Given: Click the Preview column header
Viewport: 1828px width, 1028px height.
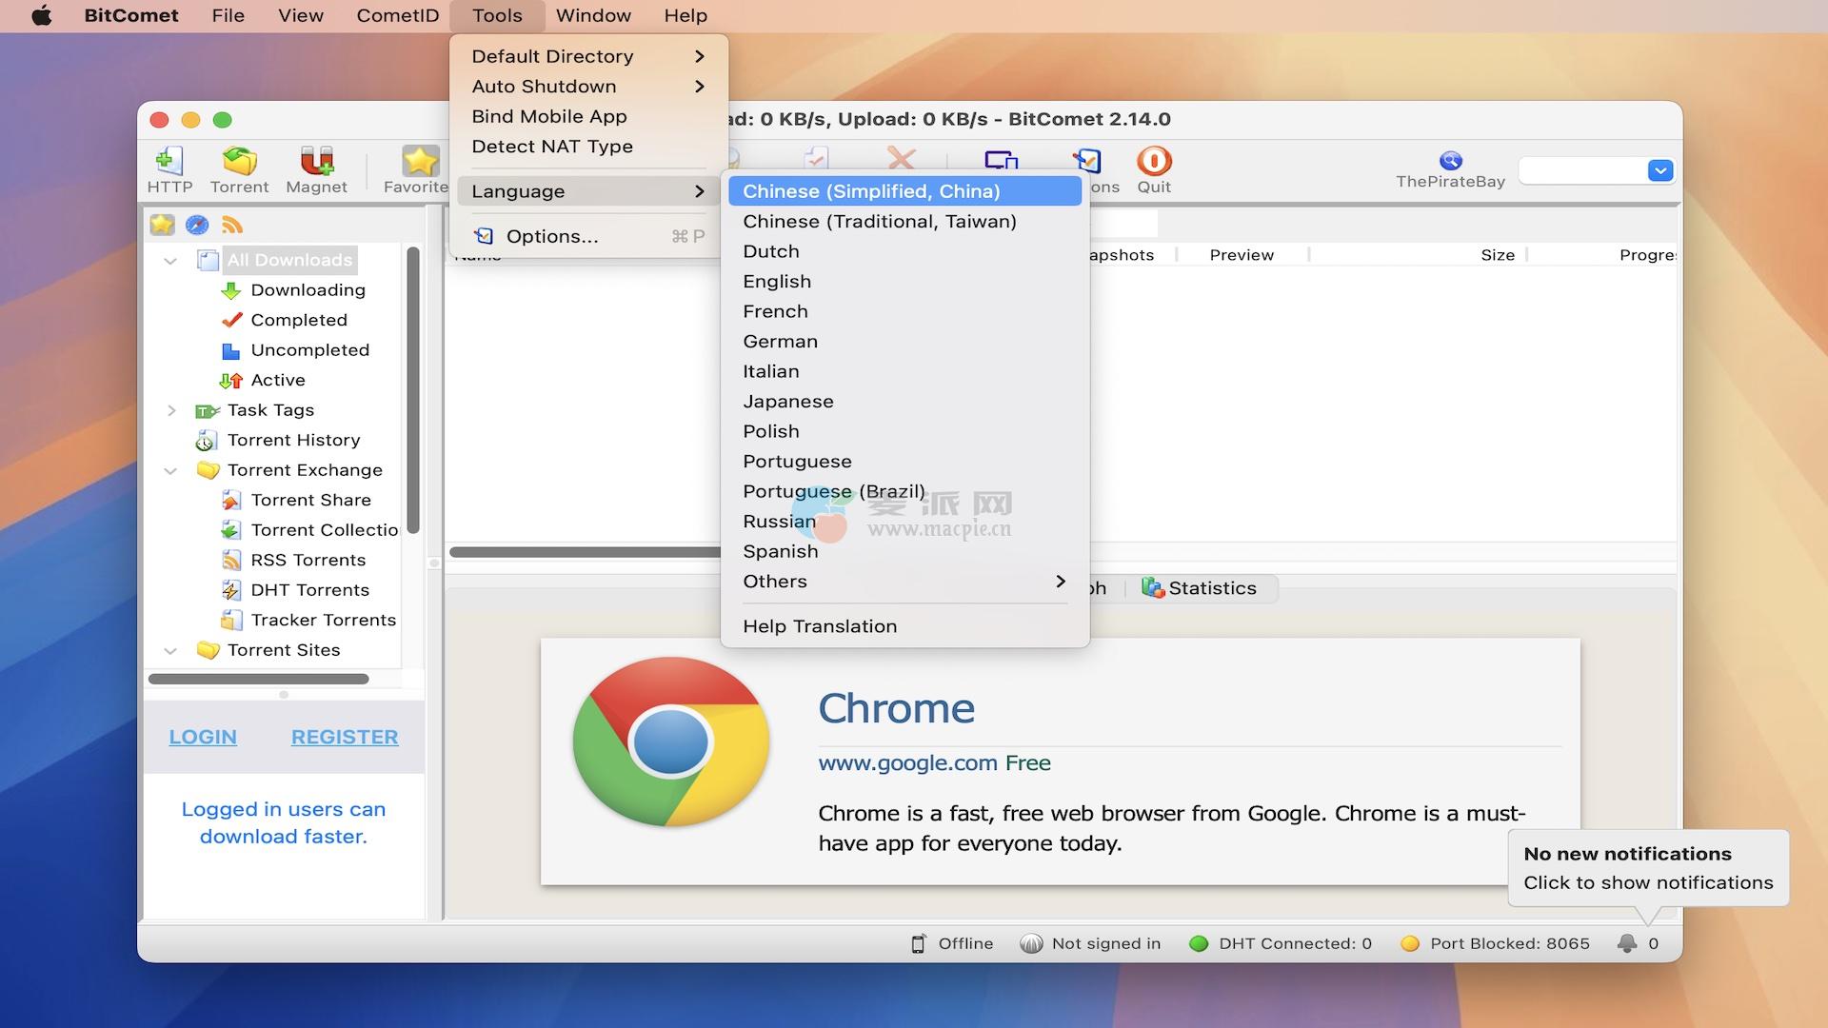Looking at the screenshot, I should coord(1242,255).
